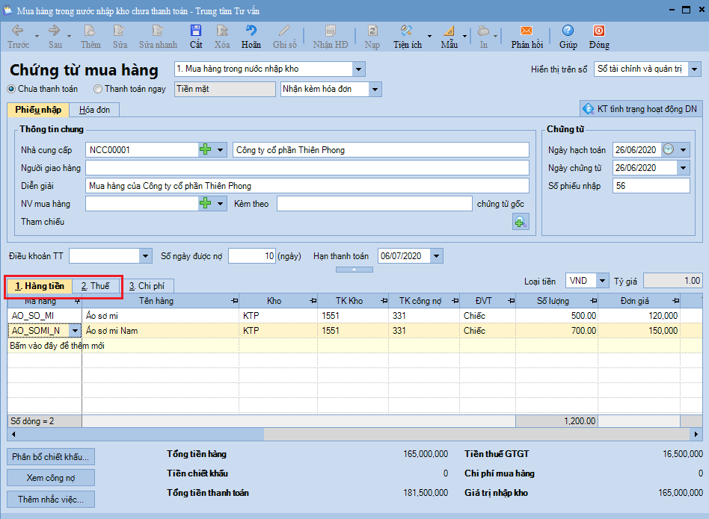
Task: Save the voucher with Cất icon
Action: [x=196, y=31]
